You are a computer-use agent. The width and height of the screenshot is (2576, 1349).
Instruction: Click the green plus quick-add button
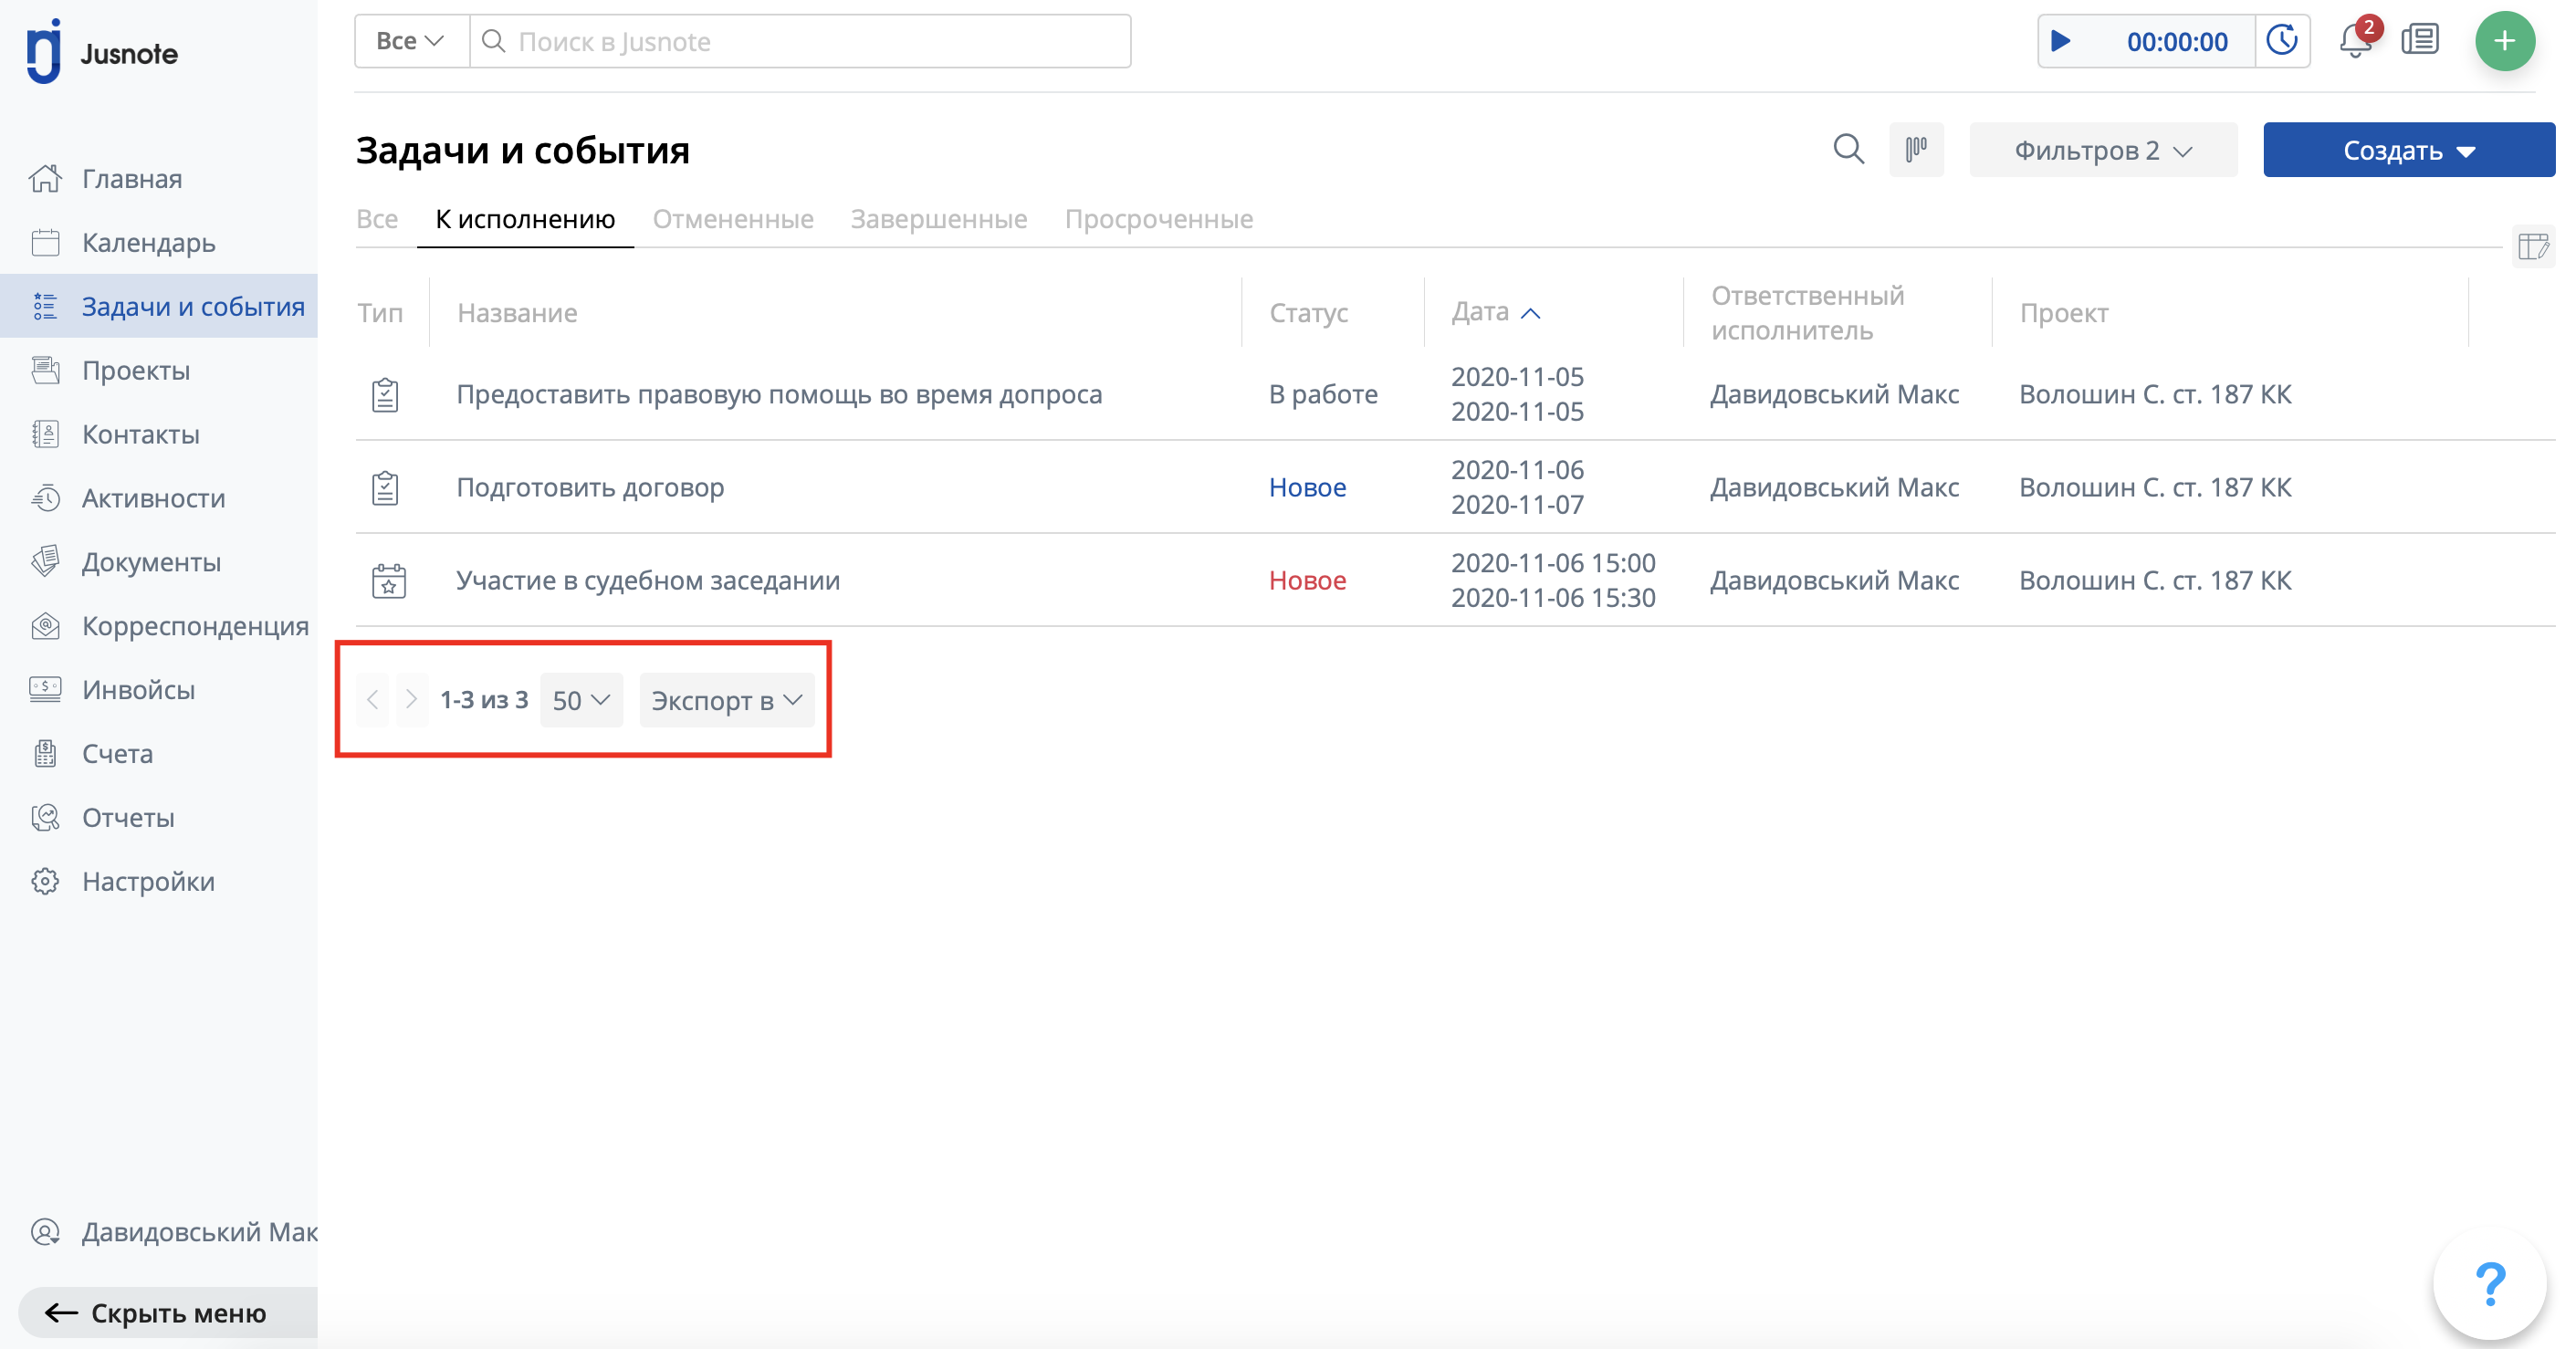tap(2504, 41)
